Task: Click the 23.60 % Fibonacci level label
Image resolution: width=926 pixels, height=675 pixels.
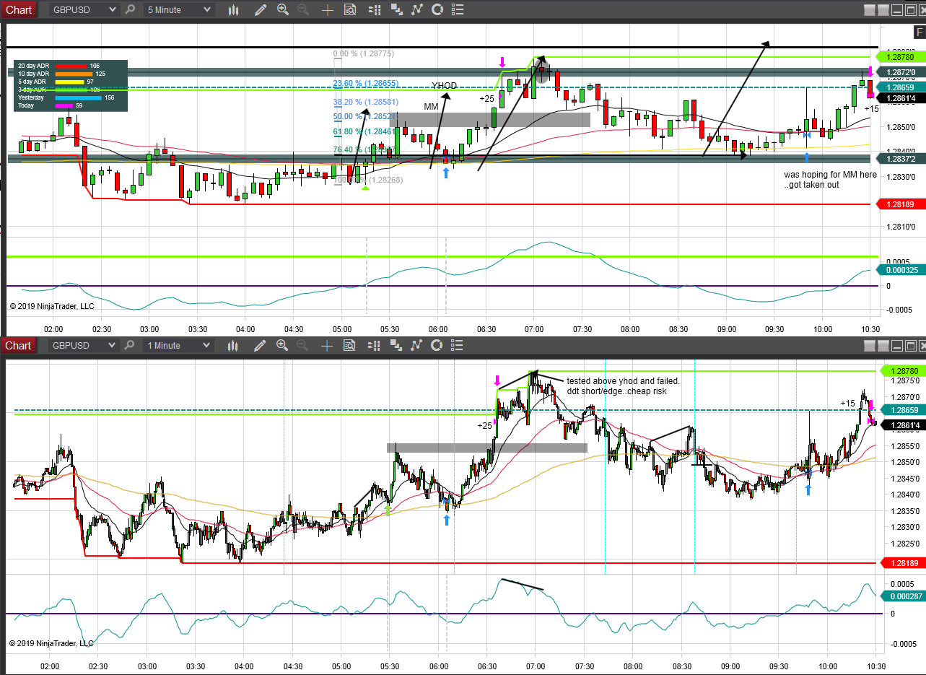Action: tap(366, 84)
